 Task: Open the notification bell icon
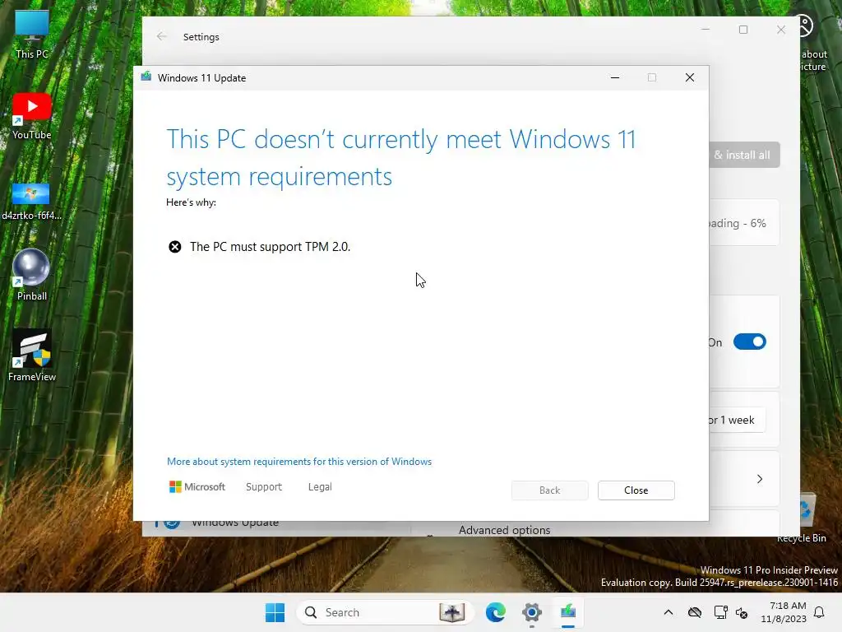(819, 612)
